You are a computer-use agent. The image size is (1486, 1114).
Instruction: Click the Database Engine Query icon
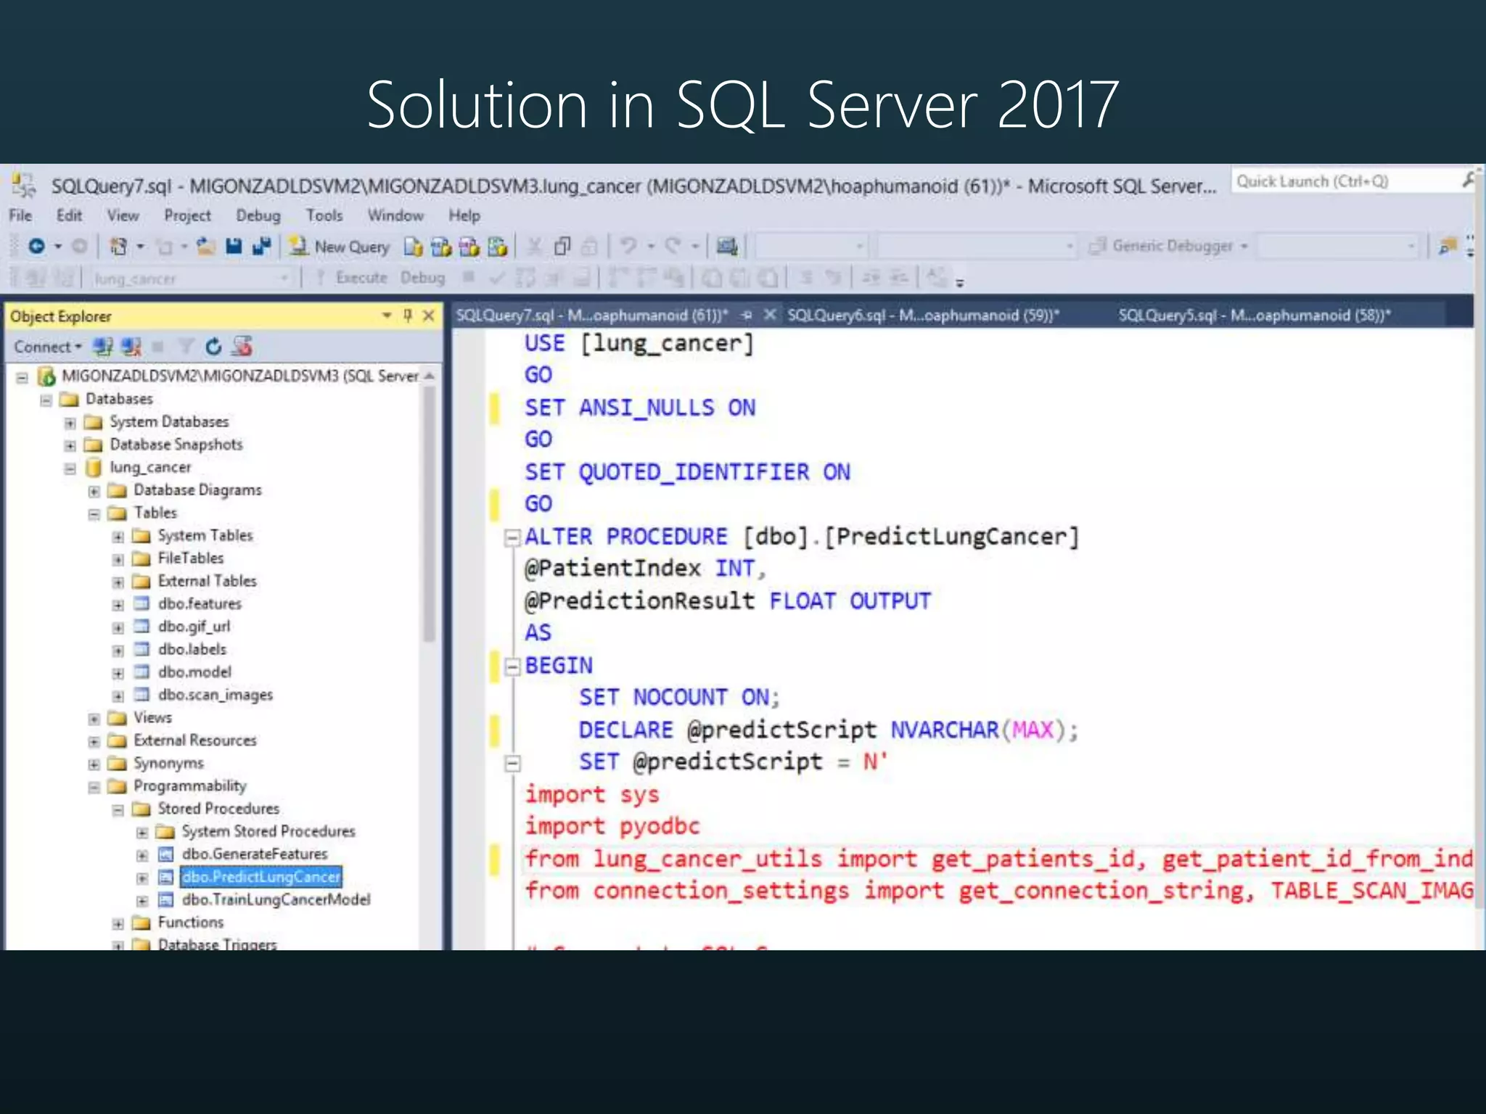[x=413, y=247]
